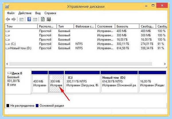Click the Основной раздел legend label
Viewport: 172px width, 119px height.
(52, 106)
